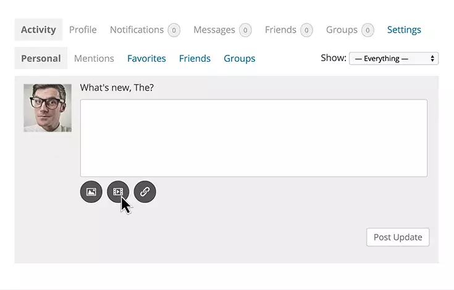Click the user profile avatar photo
Viewport: 454px width, 290px height.
48,108
